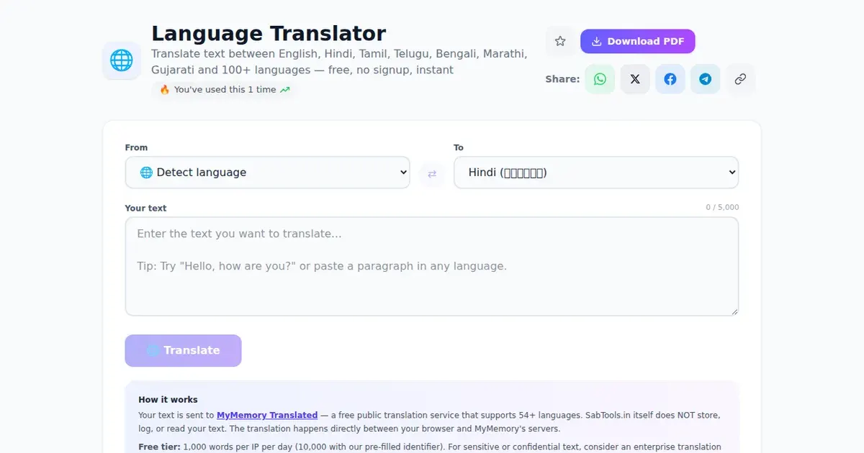Share on X (Twitter) icon
864x453 pixels.
[635, 79]
